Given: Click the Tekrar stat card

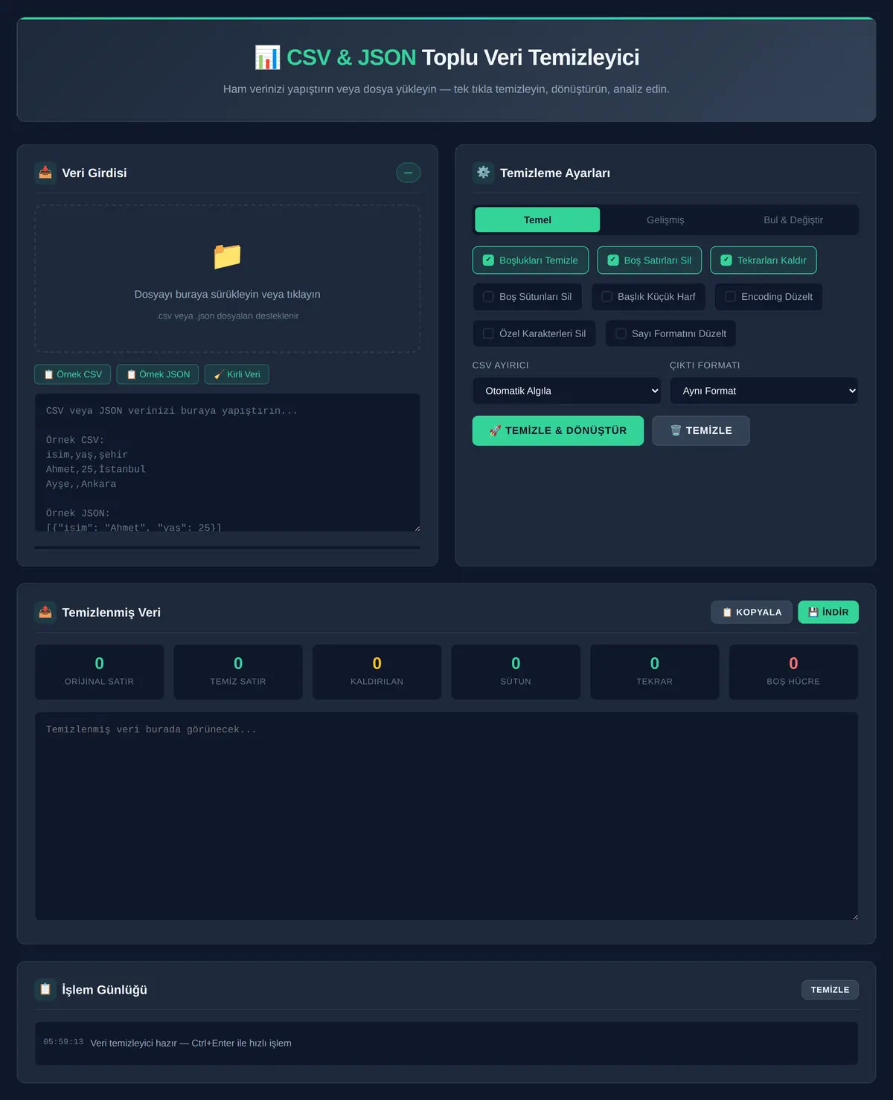Looking at the screenshot, I should (655, 672).
